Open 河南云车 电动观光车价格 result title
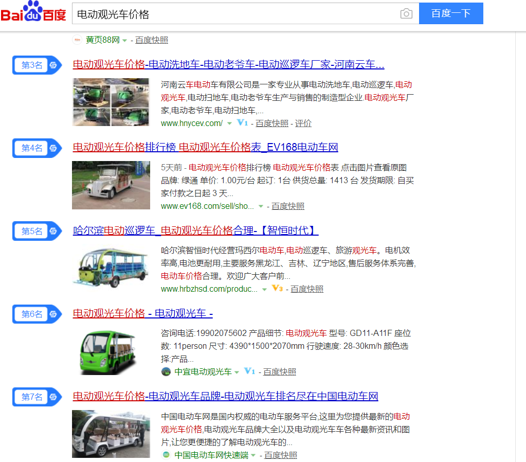Viewport: 526px width, 462px height. (x=228, y=64)
